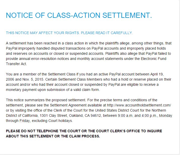Click the words 'Settlement Agreement available at'
Image resolution: width=180 pixels, height=155 pixels.
pyautogui.click(x=78, y=105)
